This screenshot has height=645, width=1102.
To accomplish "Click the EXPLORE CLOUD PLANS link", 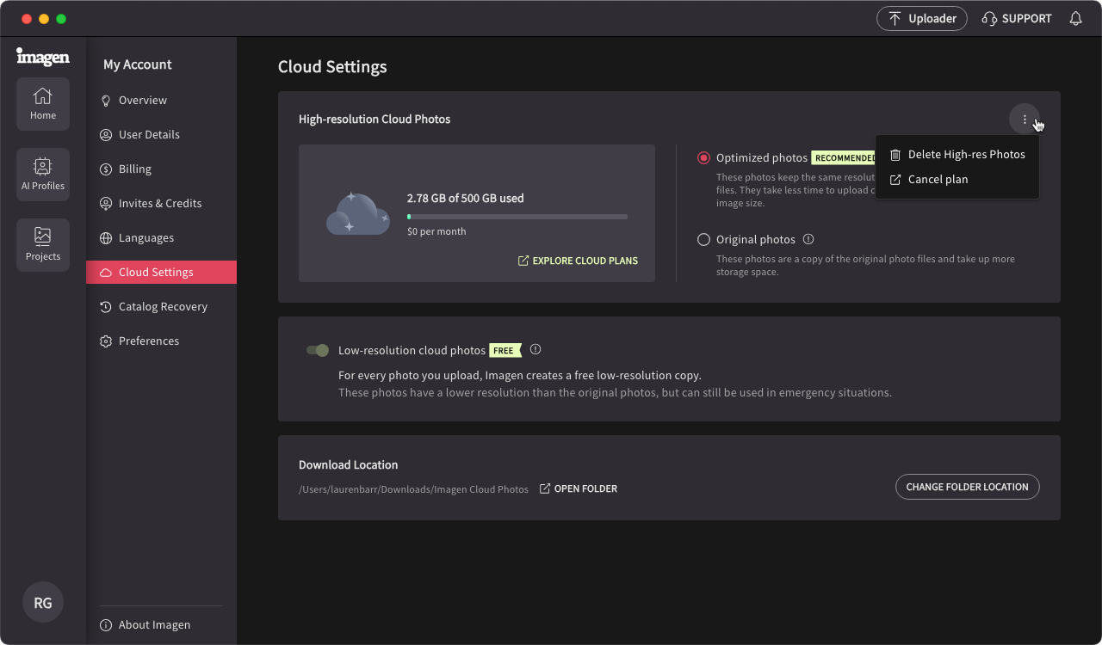I will pos(578,261).
